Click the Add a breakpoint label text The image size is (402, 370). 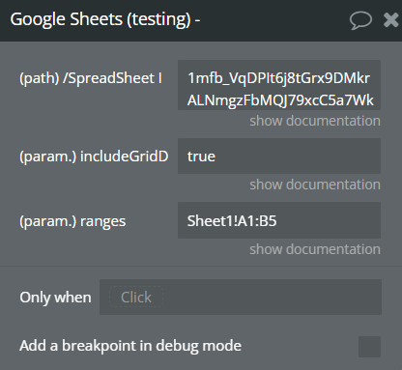130,346
